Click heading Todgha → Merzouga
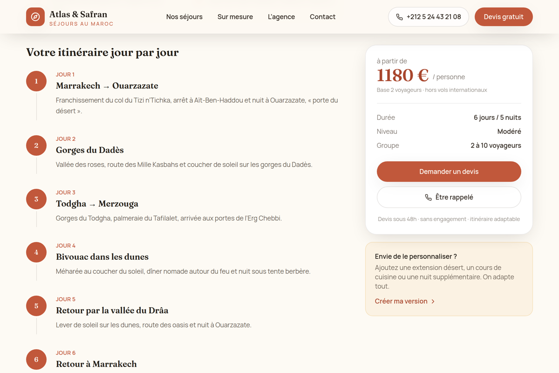The width and height of the screenshot is (559, 373). (x=97, y=204)
